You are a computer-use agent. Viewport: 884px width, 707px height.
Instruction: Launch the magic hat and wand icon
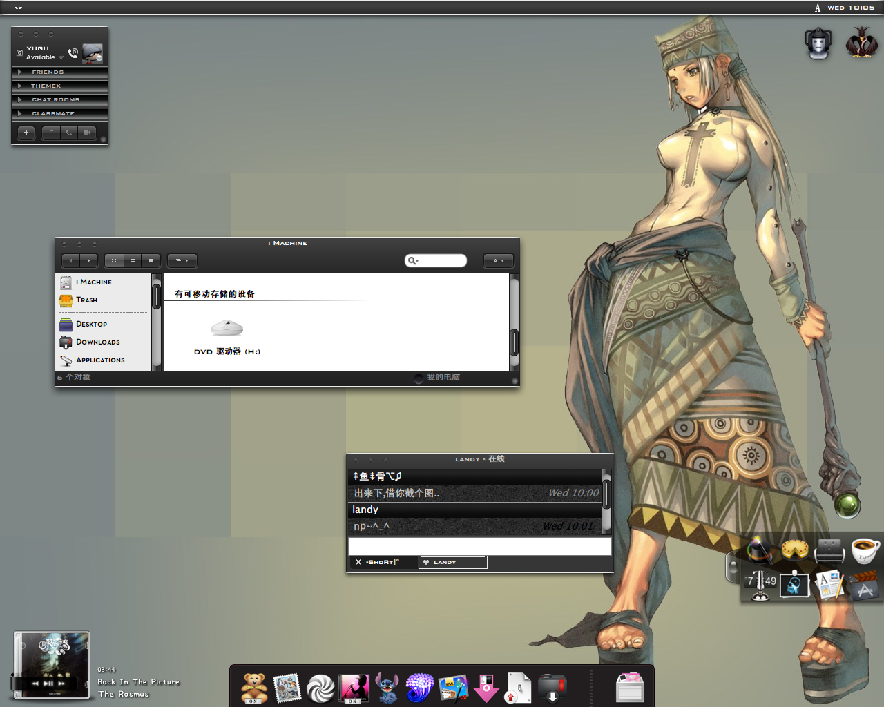click(x=759, y=551)
